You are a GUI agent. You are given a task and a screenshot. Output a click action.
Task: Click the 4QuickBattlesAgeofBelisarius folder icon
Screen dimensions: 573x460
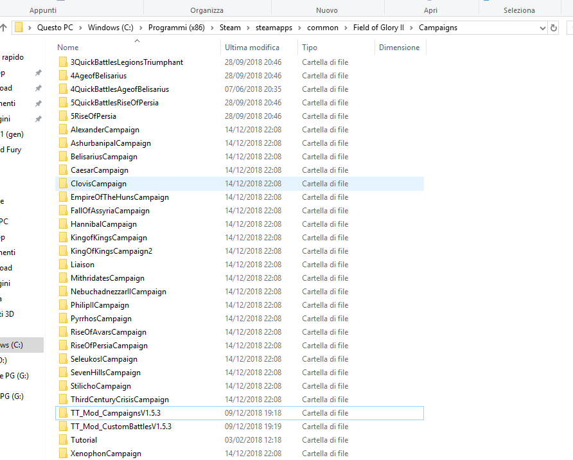(x=63, y=89)
